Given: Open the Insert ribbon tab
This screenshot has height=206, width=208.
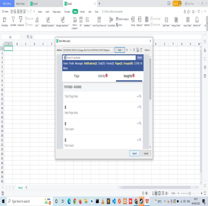Looking at the screenshot, I should (47, 12).
